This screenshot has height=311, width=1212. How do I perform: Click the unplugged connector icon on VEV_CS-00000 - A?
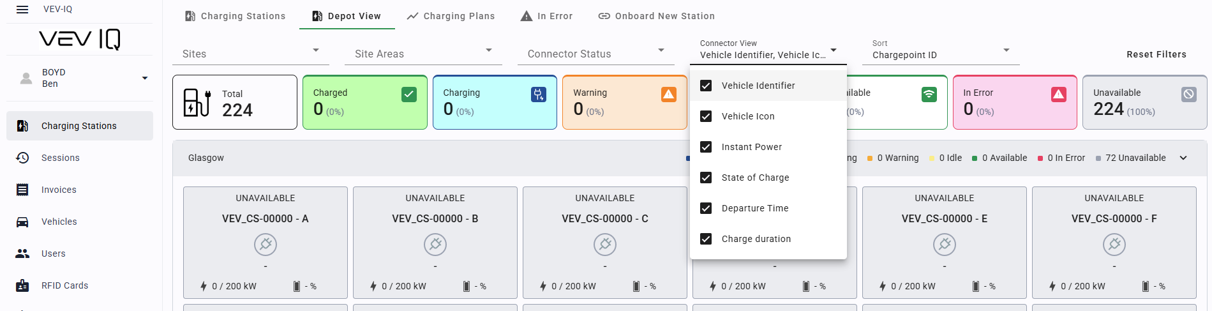coord(266,244)
